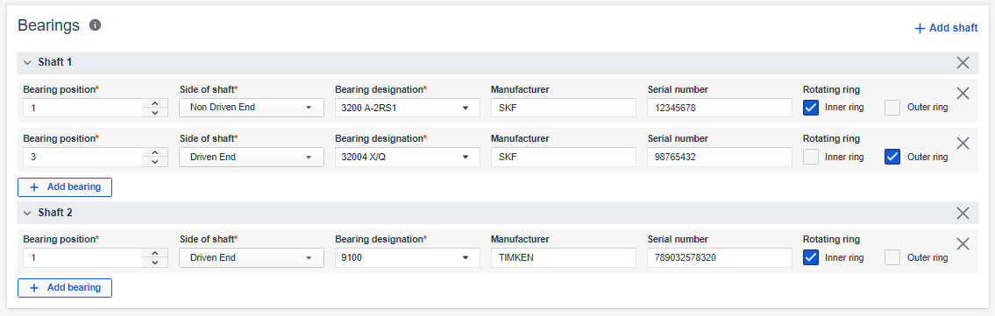
Task: Add a bearing under Shaft 1
Action: (65, 187)
